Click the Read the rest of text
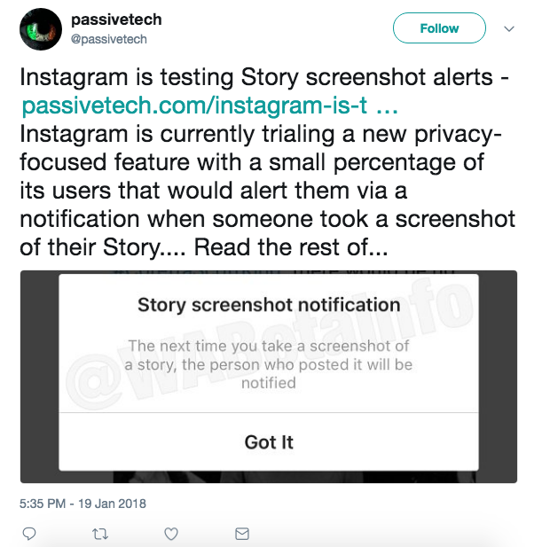The image size is (542, 547). tap(291, 247)
